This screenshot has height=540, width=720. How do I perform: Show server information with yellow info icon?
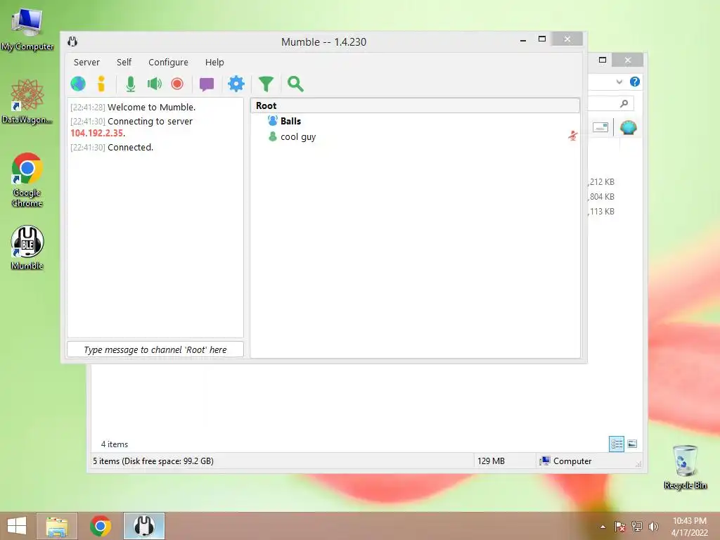pyautogui.click(x=101, y=84)
